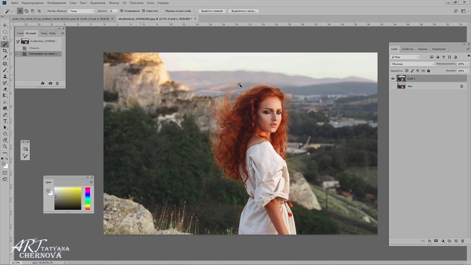The image size is (471, 265).
Task: Create new layer icon in Layers panel
Action: coord(456,241)
